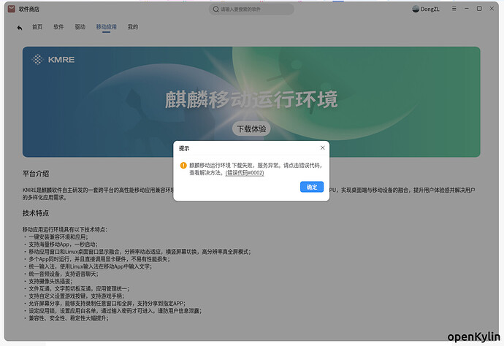Open the 我的 tab

(x=133, y=27)
